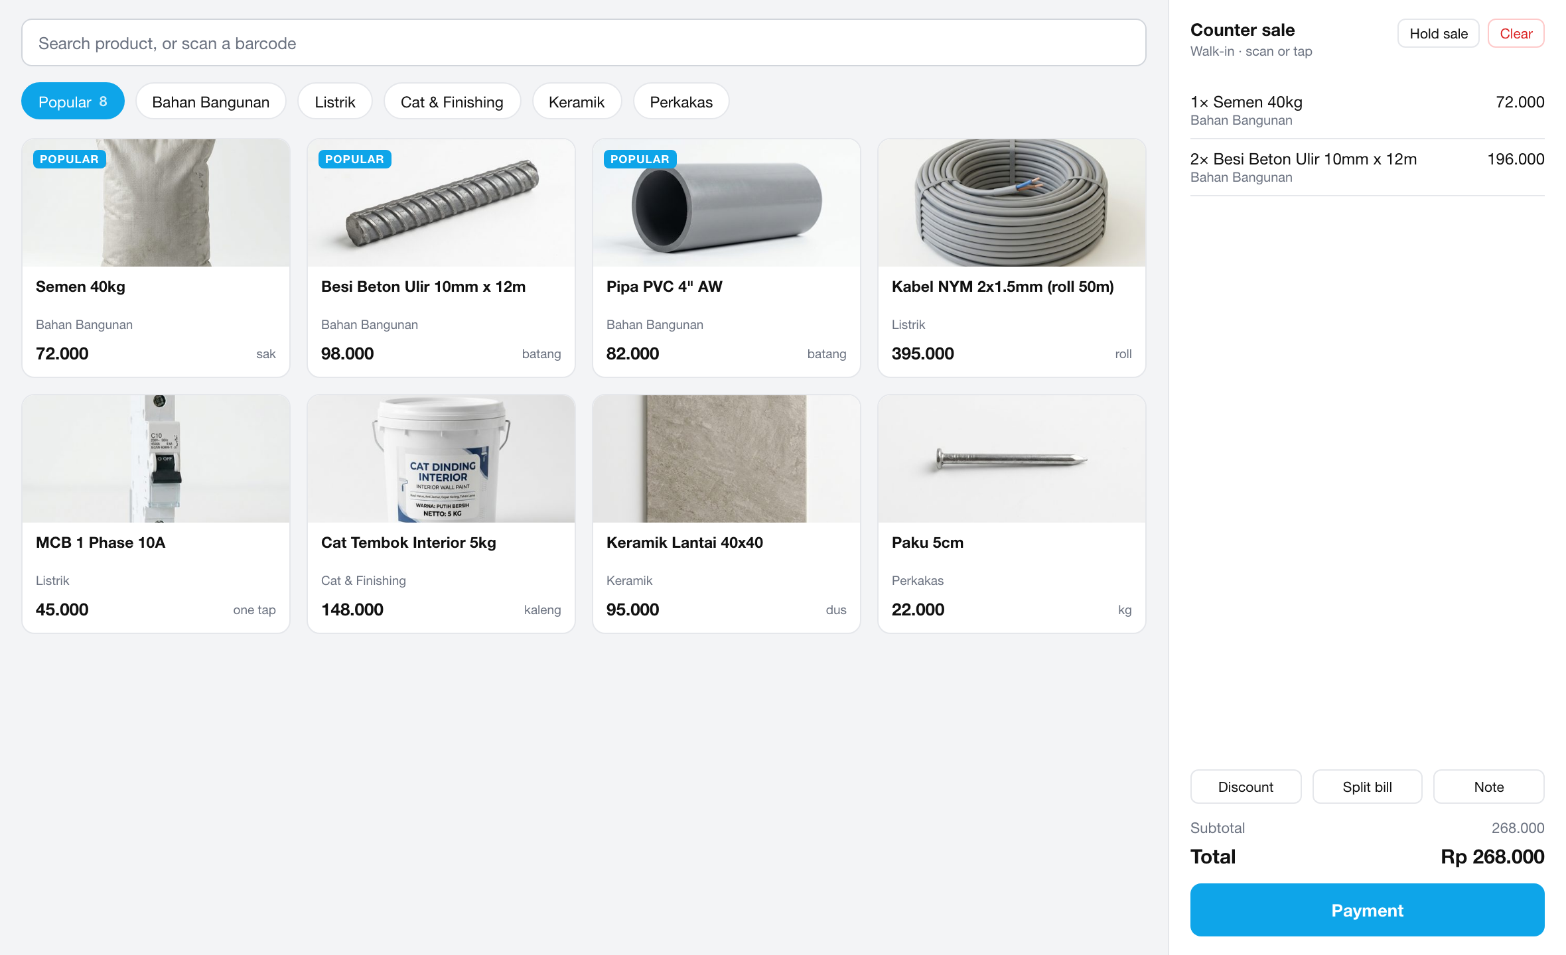Show the Keramik category
Screen dimensions: 1566x955
click(x=577, y=101)
